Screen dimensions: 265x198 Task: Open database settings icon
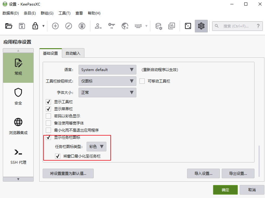click(159, 26)
